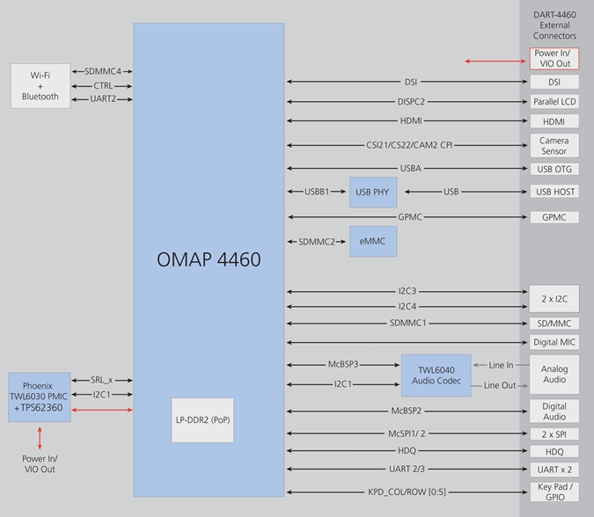Click the Digital MIC connector box
The image size is (594, 517).
pos(554,342)
